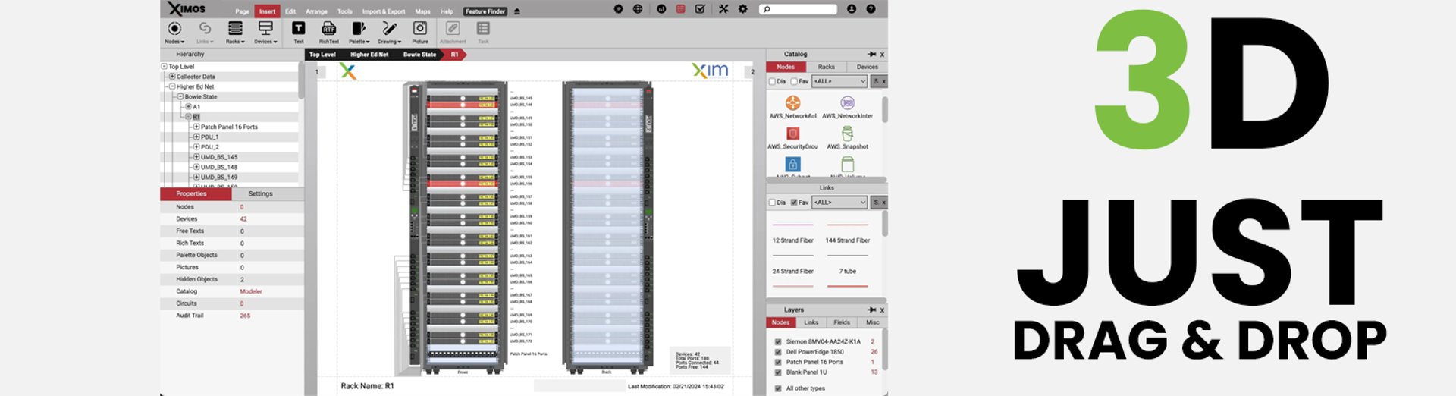The width and height of the screenshot is (1456, 396).
Task: Open the help question mark icon
Action: pyautogui.click(x=871, y=9)
